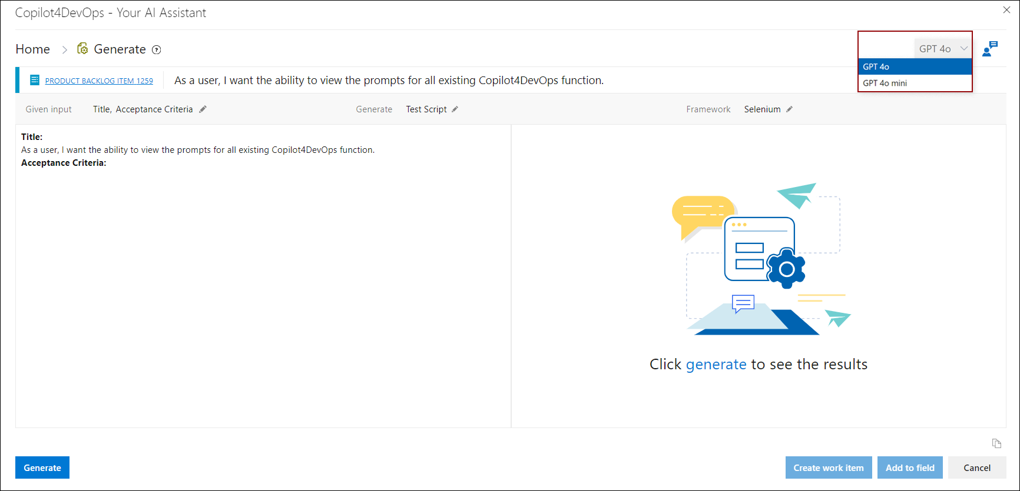Click the results placeholder illustration

[761, 259]
